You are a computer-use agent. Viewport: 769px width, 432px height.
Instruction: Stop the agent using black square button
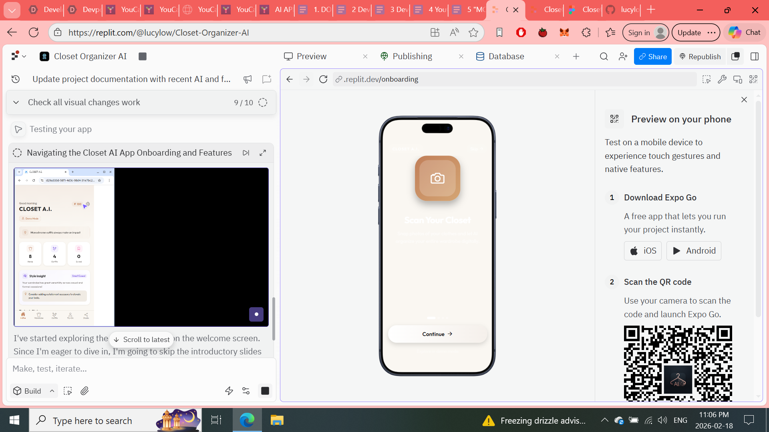click(x=265, y=391)
